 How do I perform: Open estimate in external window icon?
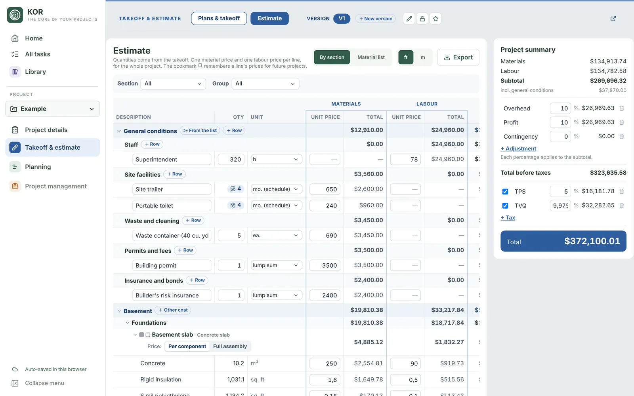pos(613,19)
